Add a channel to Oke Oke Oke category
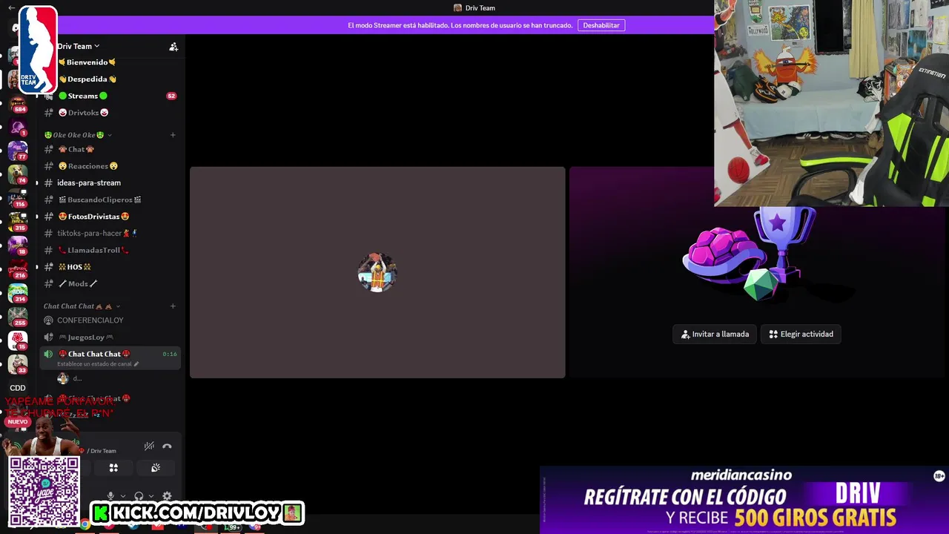Image resolution: width=949 pixels, height=534 pixels. [173, 135]
